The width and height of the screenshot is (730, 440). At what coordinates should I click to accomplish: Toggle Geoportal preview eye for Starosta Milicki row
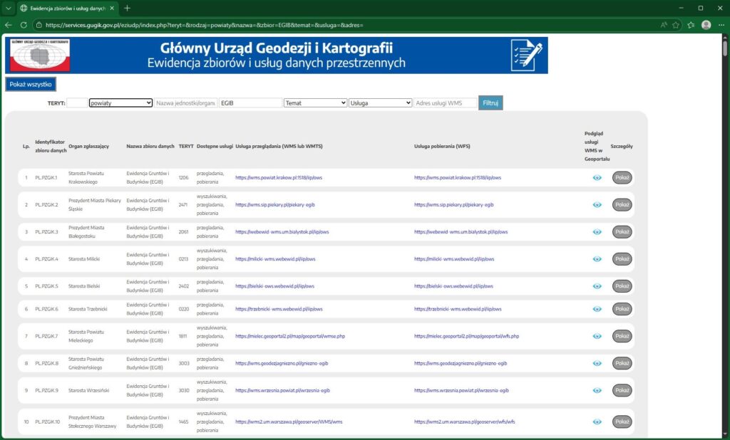coord(597,259)
